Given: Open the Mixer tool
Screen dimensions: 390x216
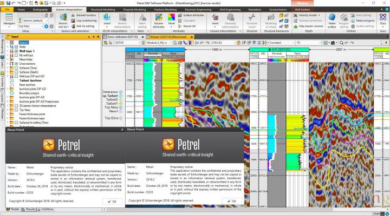Looking at the screenshot, I should (x=171, y=21).
